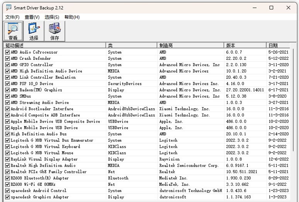
Task: Sort by the 制造商 column header
Action: [190, 45]
